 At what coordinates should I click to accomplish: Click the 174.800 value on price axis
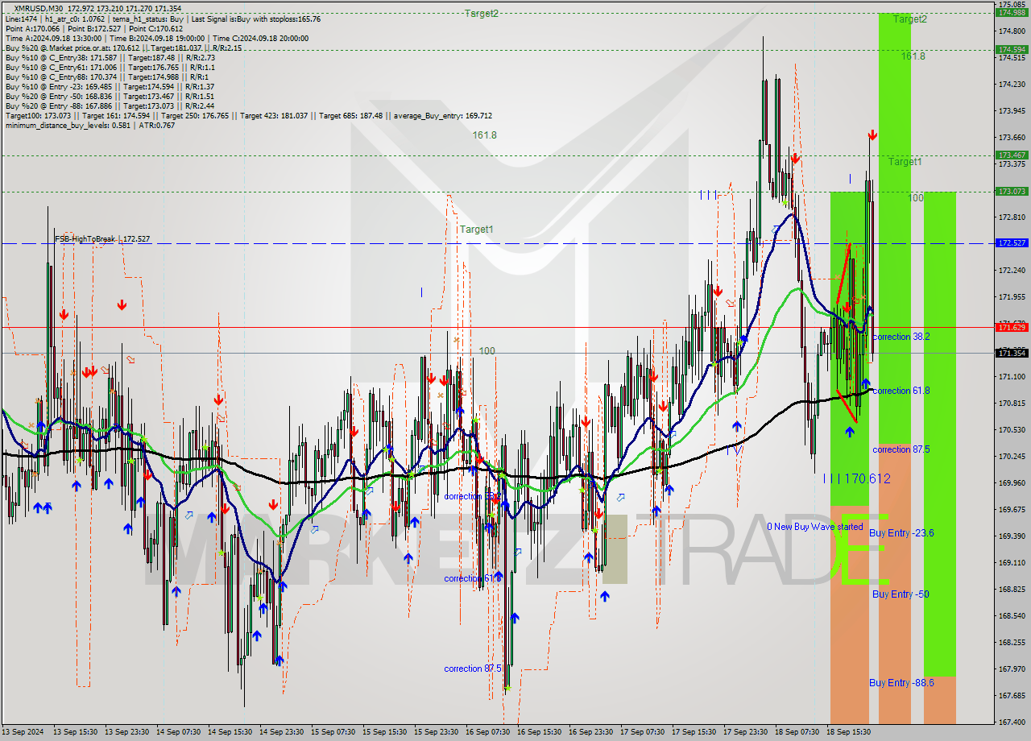[1012, 31]
